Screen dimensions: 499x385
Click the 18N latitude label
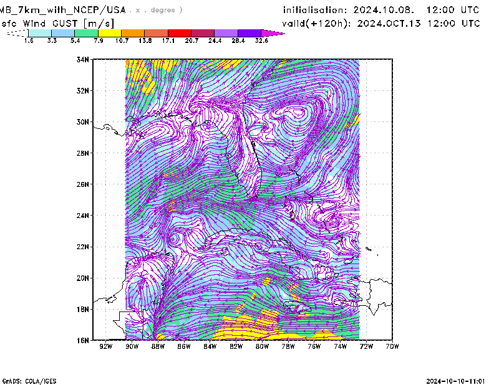point(83,309)
